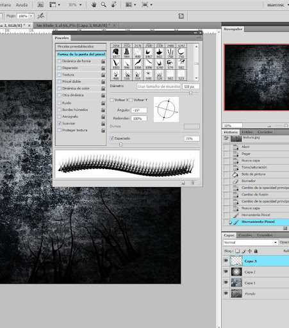Select brush tip preset 1077

click(116, 53)
